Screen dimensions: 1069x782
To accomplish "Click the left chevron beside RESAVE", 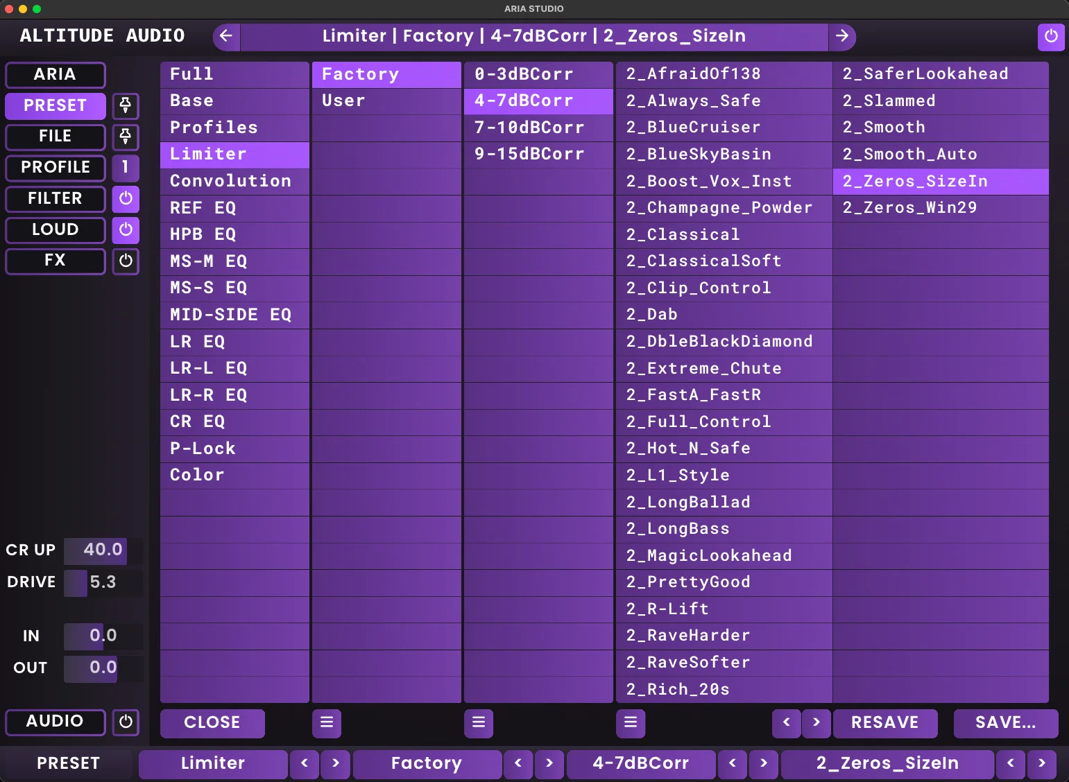I will 785,723.
